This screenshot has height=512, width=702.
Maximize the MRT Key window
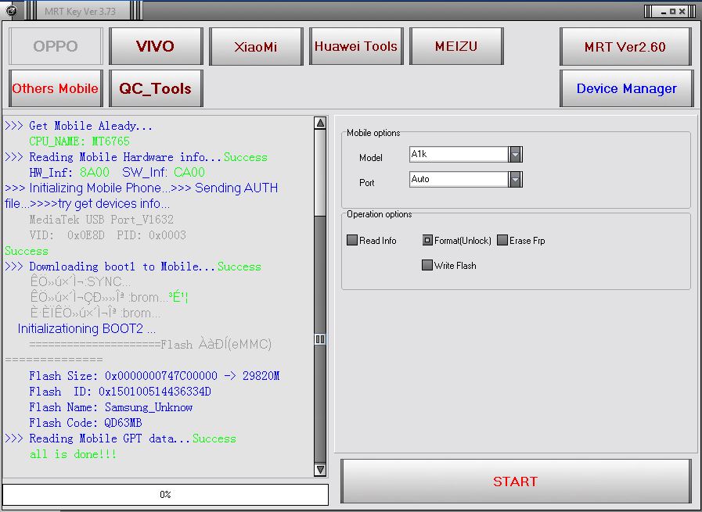[x=672, y=12]
